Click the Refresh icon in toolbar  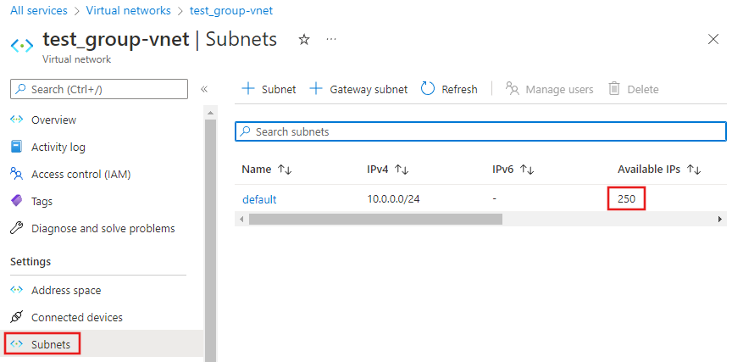[x=428, y=89]
